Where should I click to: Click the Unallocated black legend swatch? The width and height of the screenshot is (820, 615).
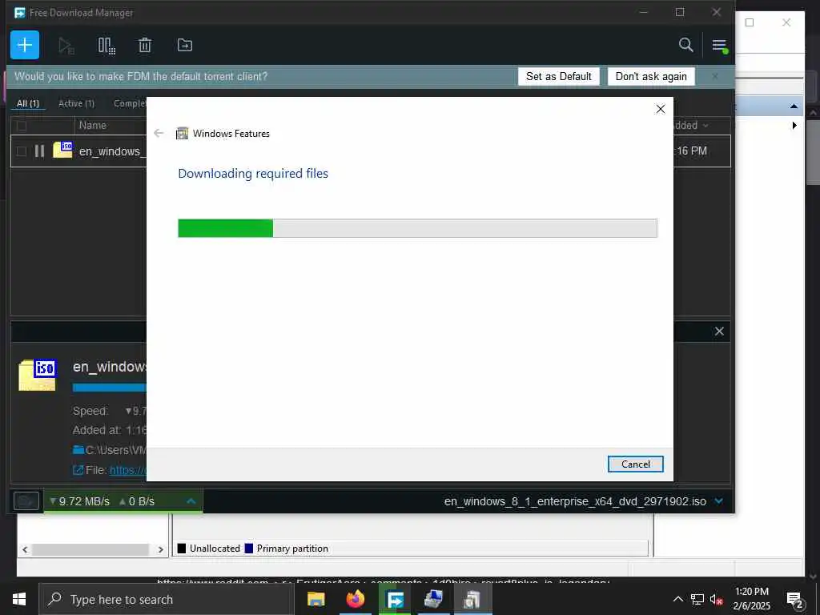(x=182, y=548)
